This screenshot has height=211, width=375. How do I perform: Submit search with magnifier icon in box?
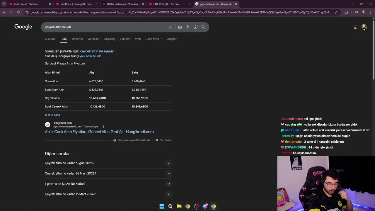[x=203, y=27]
